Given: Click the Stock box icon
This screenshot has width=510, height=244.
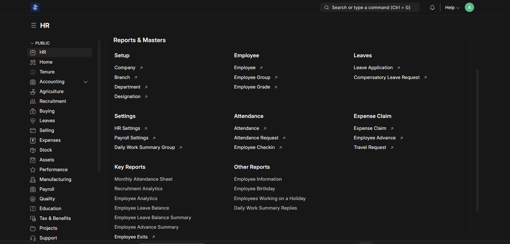Looking at the screenshot, I should 33,150.
